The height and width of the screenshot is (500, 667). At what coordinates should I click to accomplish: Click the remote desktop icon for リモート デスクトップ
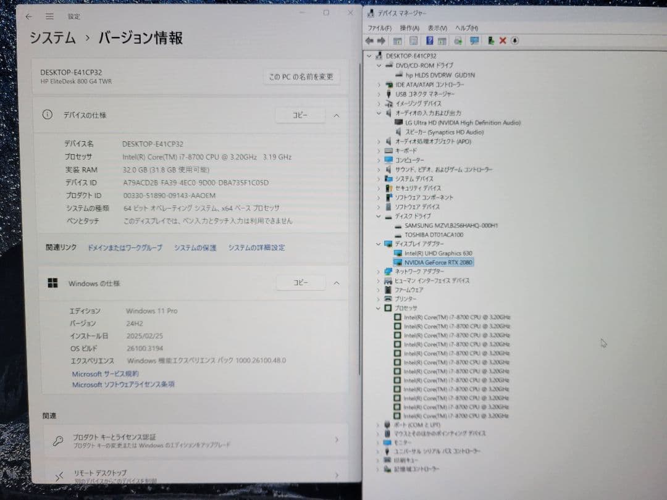click(59, 476)
